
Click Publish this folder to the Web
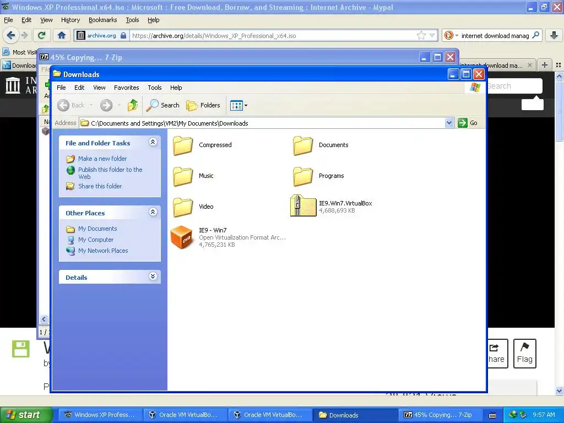tap(110, 173)
